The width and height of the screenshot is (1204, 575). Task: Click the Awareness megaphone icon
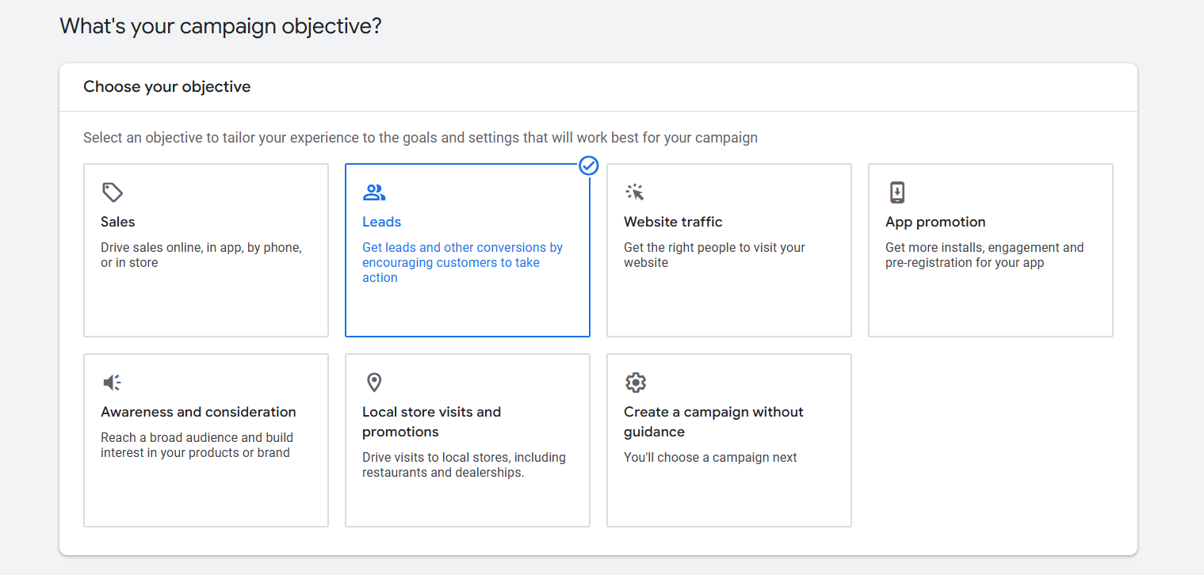click(113, 383)
